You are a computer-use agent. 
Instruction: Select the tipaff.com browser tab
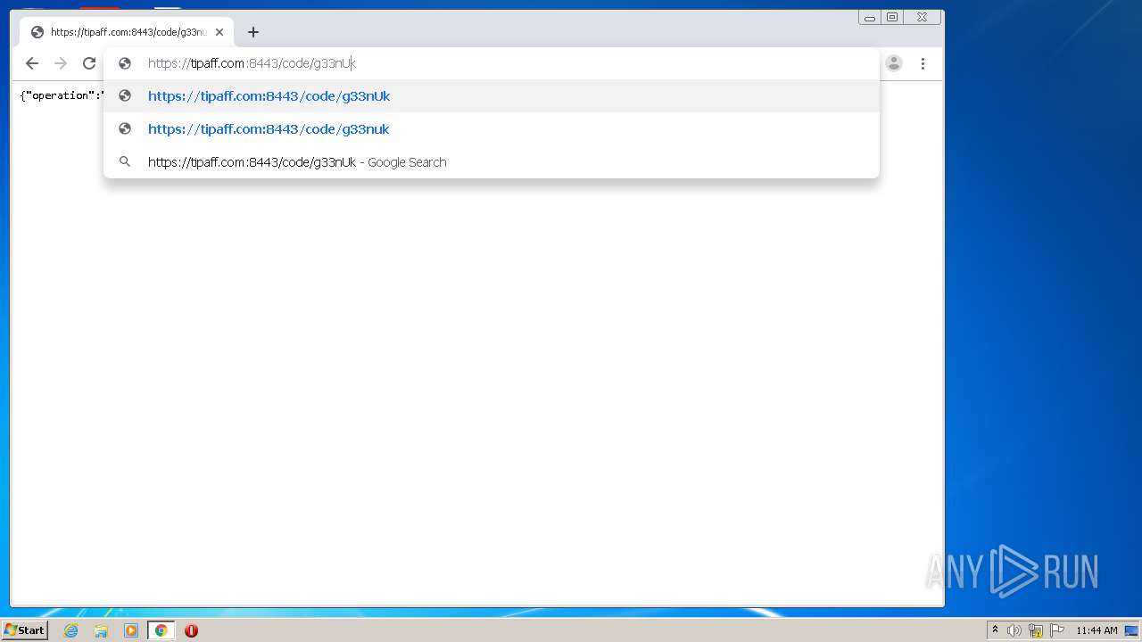point(127,32)
